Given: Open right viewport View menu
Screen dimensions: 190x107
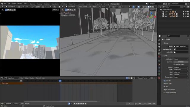Looking at the screenshot, I should click(x=80, y=7).
